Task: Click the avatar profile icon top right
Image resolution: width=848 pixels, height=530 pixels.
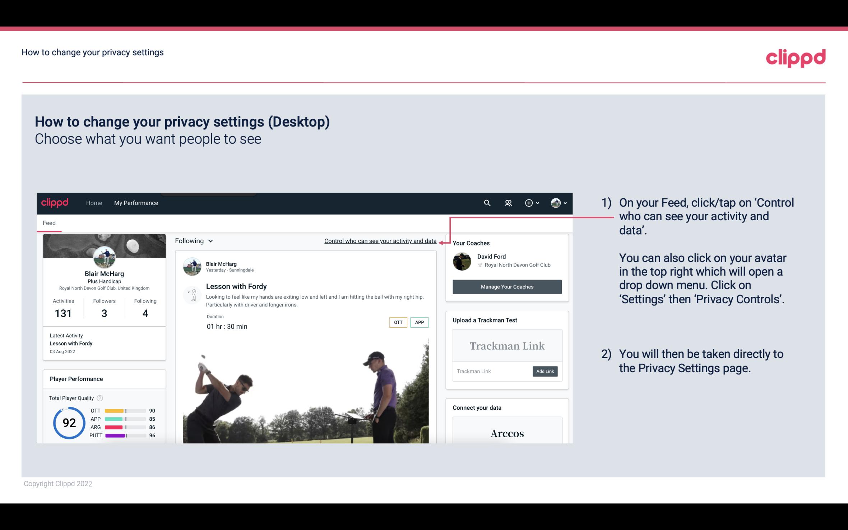Action: tap(555, 203)
